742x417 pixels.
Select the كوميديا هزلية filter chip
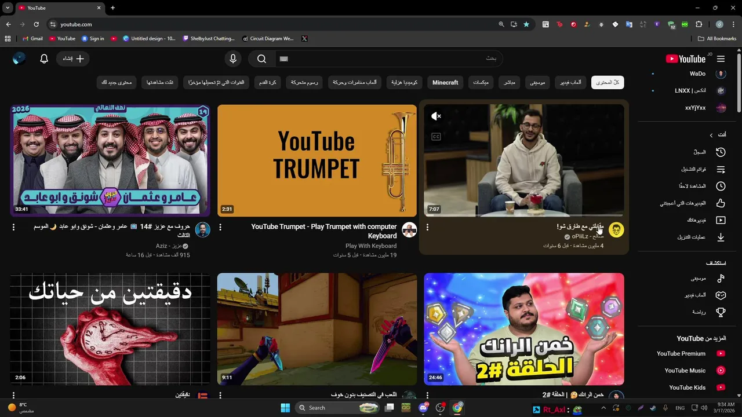click(405, 82)
